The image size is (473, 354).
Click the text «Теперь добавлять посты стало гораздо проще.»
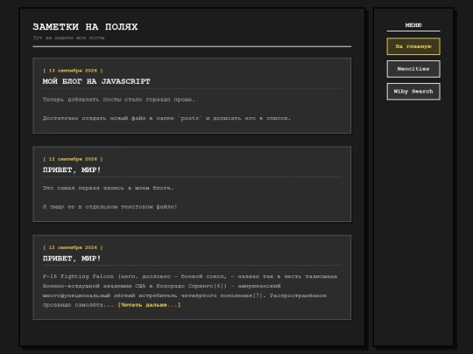(119, 100)
